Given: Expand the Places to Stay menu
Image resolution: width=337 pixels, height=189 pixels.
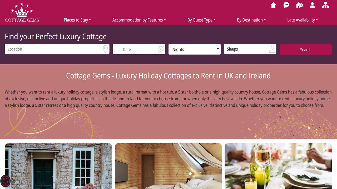Looking at the screenshot, I should point(77,20).
